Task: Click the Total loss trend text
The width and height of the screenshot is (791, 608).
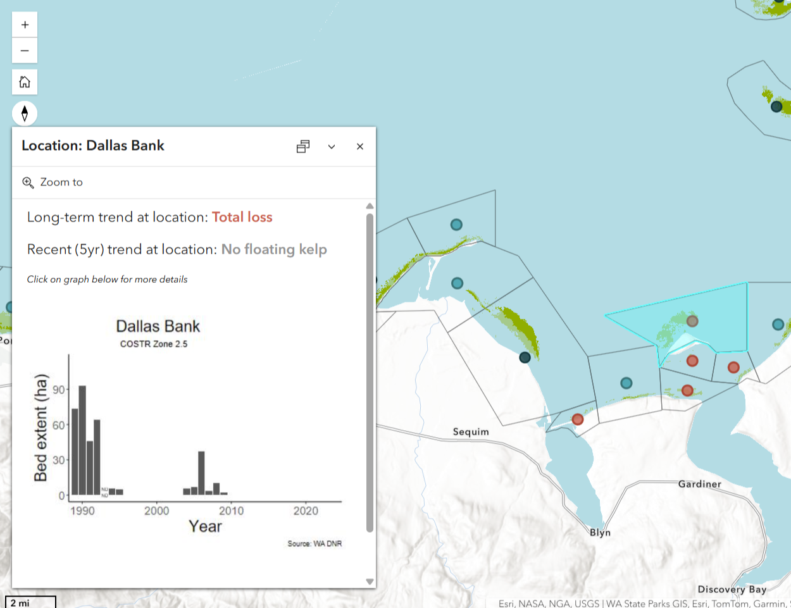Action: tap(242, 218)
